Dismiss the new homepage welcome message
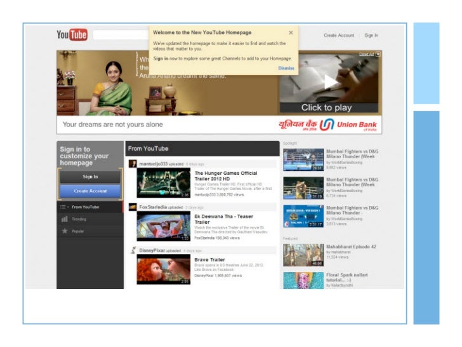This screenshot has width=462, height=347. 286,68
